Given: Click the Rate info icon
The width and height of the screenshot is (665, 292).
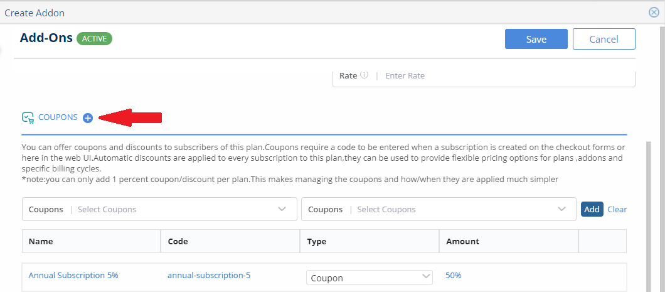Looking at the screenshot, I should click(x=364, y=75).
